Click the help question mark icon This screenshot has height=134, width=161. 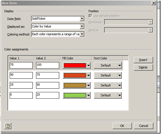[8, 126]
